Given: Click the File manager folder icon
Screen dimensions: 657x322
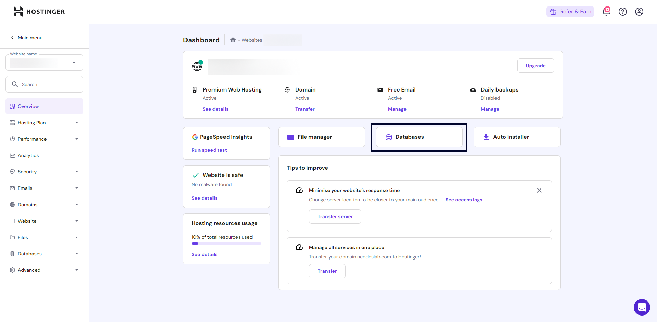Looking at the screenshot, I should point(291,137).
